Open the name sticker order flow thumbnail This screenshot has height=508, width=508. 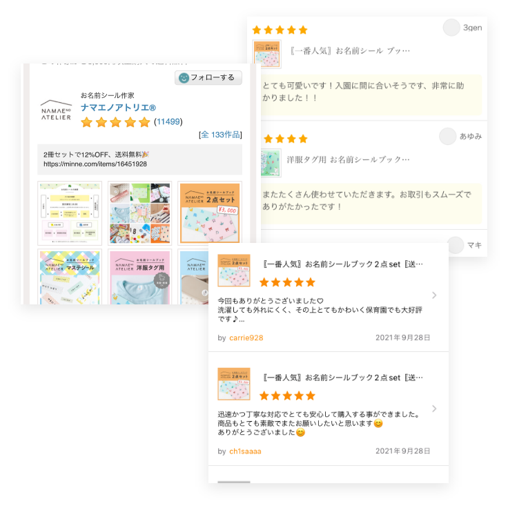(70, 213)
